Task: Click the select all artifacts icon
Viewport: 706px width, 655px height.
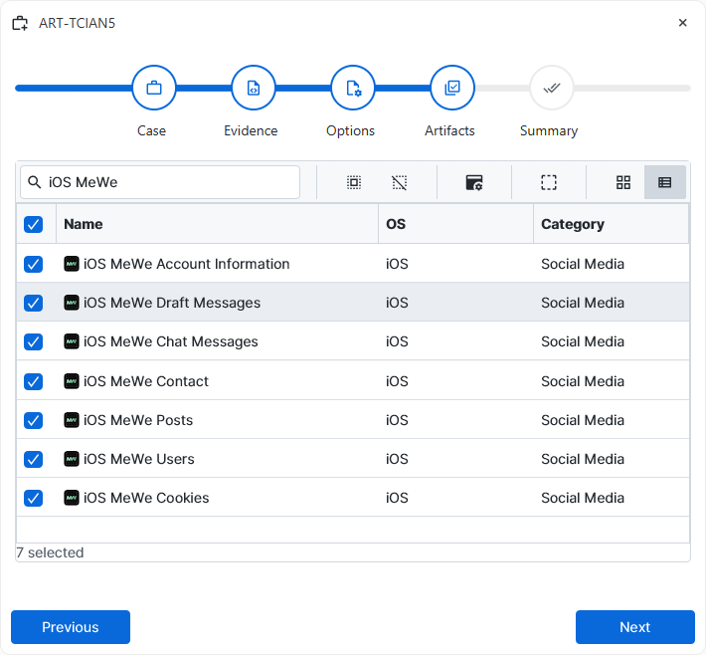Action: (353, 182)
